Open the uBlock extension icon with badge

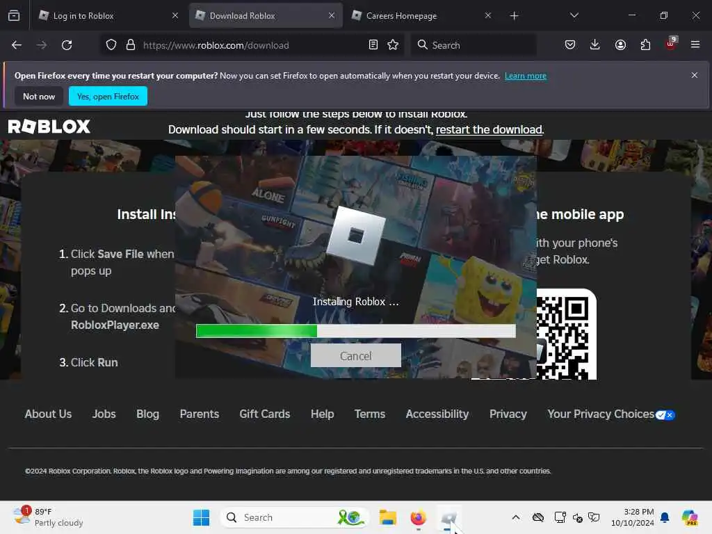coord(671,44)
